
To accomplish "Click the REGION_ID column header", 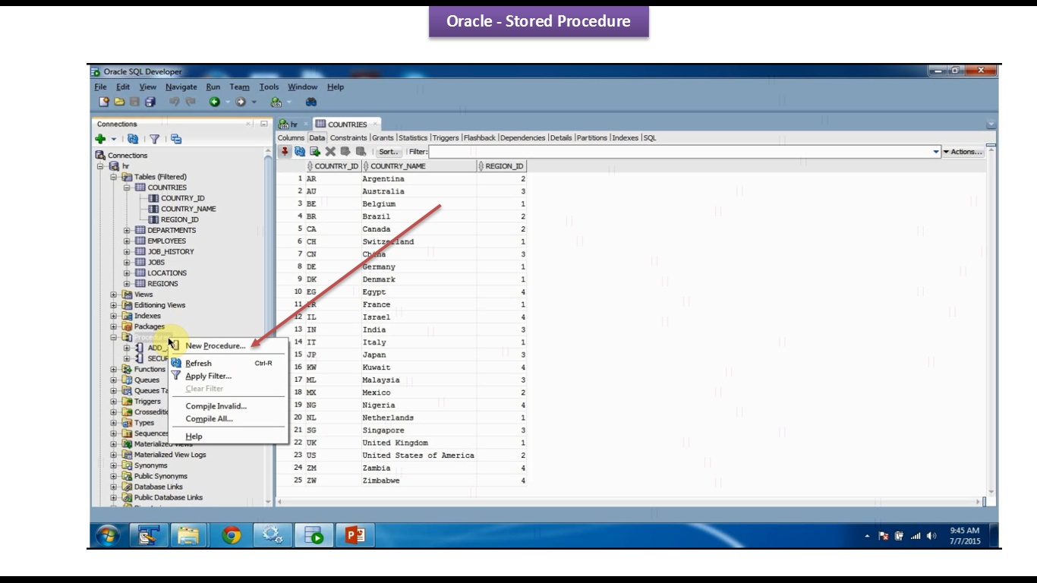I will [501, 166].
